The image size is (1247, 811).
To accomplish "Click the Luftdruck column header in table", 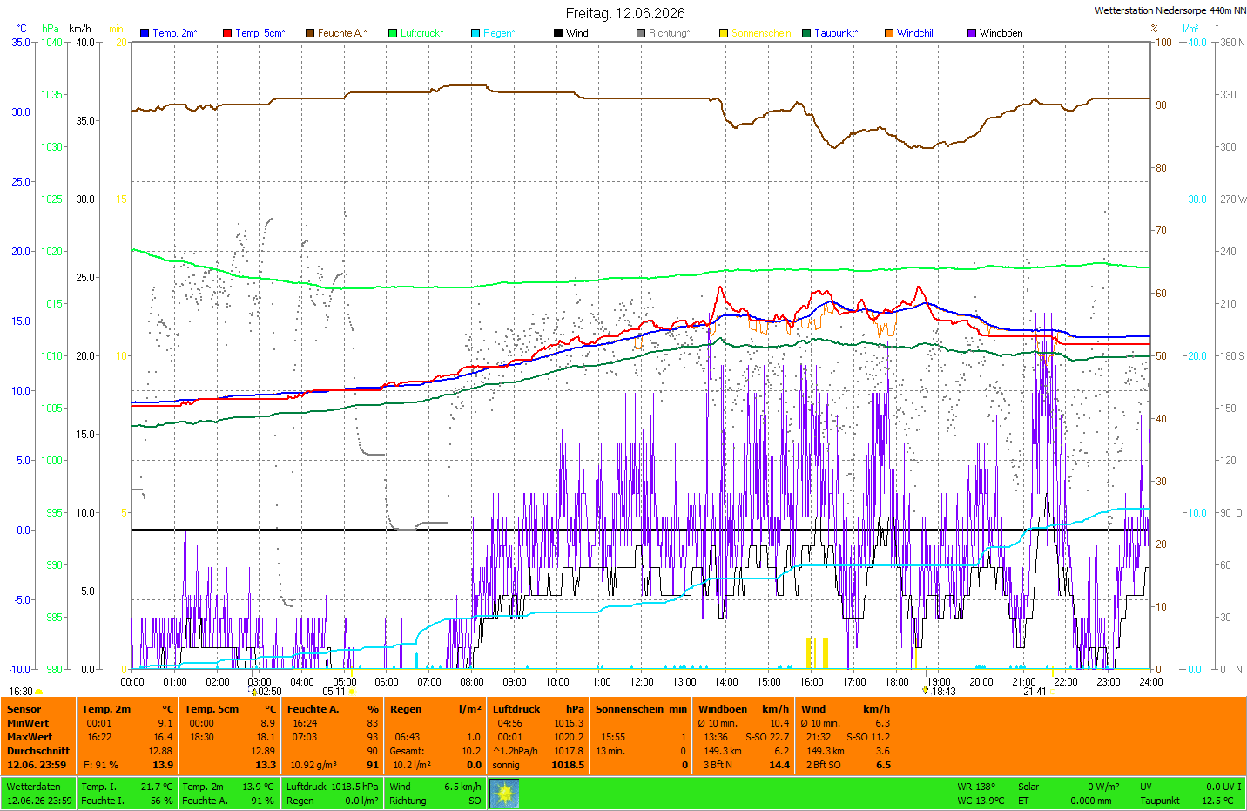I will coord(516,709).
